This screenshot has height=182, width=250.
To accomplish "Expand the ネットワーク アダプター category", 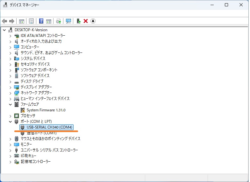I will 11,93.
